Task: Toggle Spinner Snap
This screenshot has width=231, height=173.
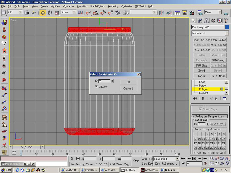Action: coord(110,13)
